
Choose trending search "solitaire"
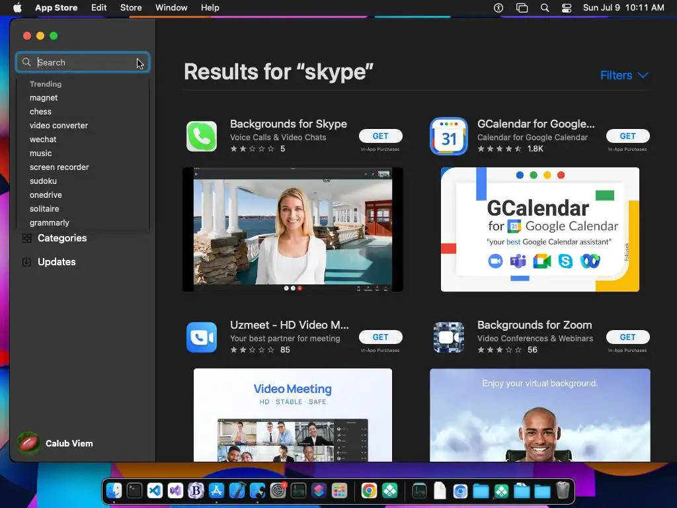point(44,208)
